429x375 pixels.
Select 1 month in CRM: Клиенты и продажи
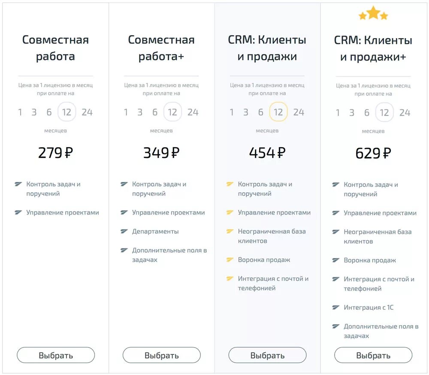tap(232, 112)
